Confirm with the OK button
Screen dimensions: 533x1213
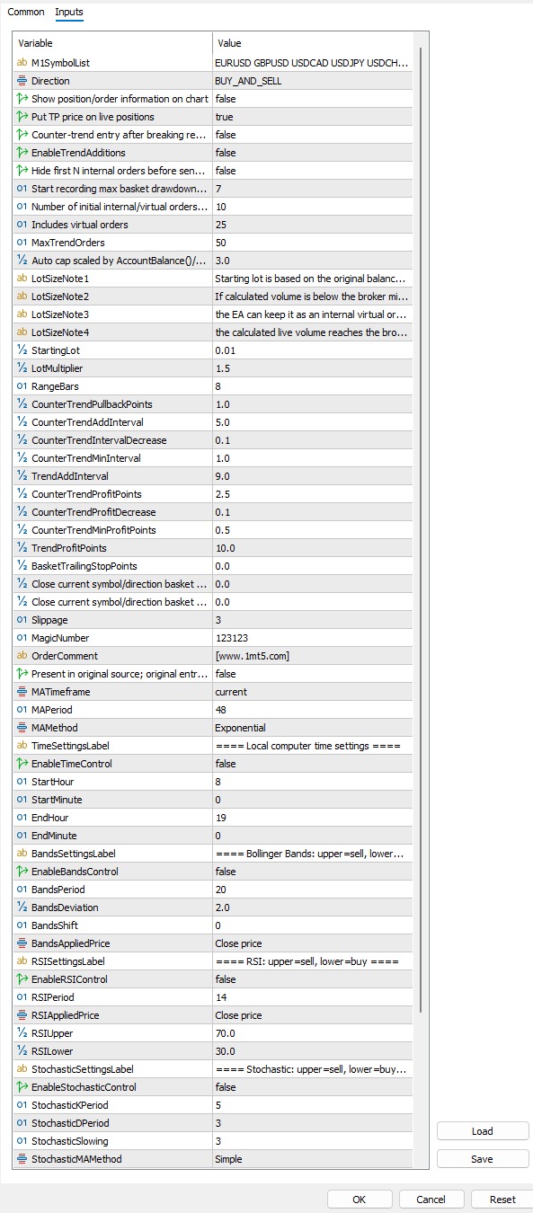pos(359,1200)
